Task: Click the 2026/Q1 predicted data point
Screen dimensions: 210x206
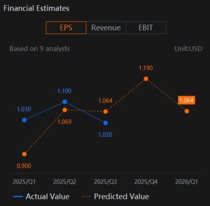Action: (187, 111)
